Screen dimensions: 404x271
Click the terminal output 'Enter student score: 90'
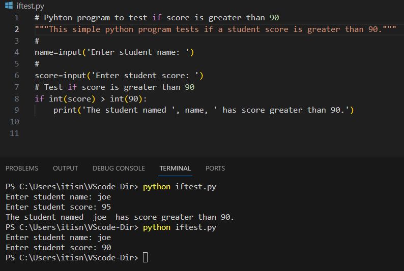pyautogui.click(x=58, y=248)
